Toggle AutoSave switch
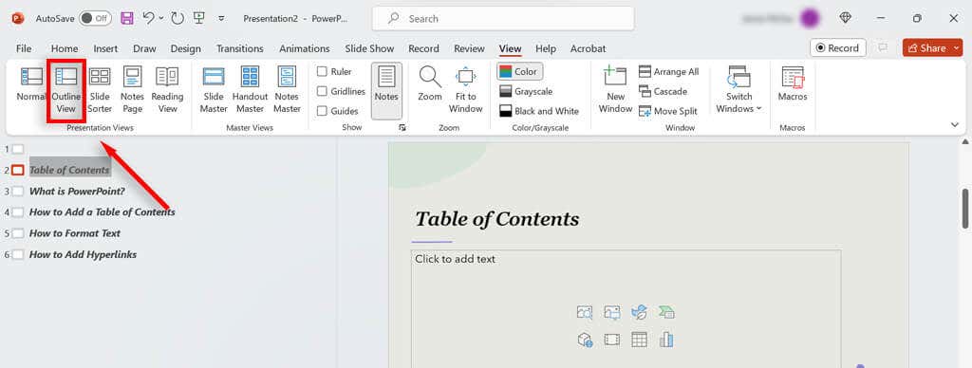972x368 pixels. (95, 18)
